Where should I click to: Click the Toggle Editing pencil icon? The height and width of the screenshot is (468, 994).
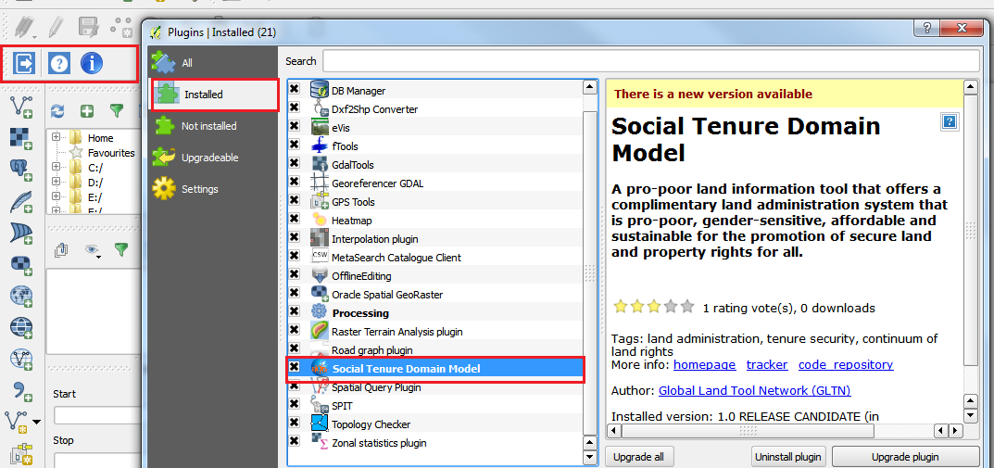coord(56,27)
